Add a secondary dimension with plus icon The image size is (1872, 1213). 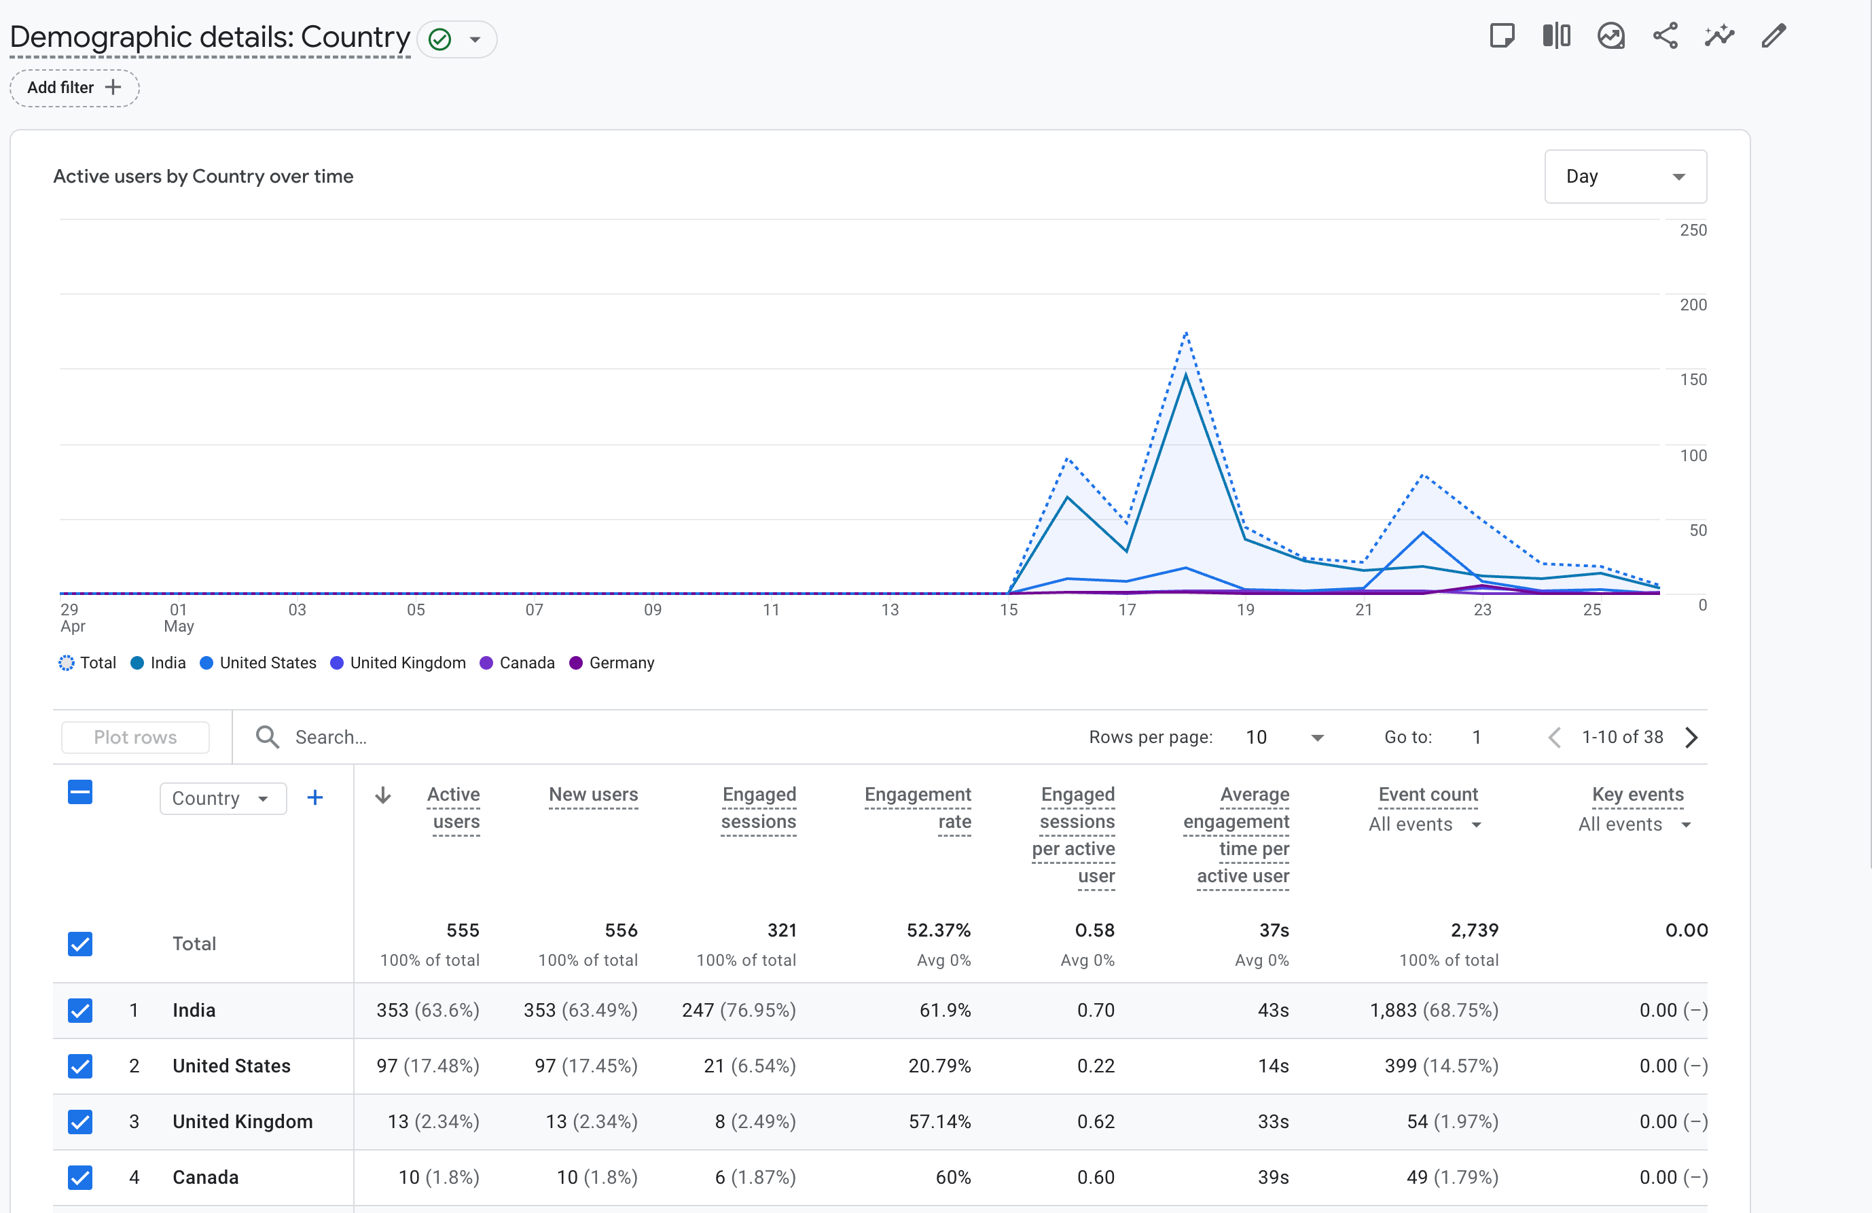point(314,797)
